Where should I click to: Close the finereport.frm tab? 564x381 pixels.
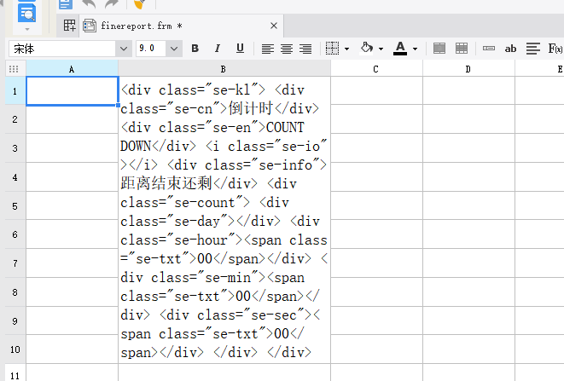[274, 26]
